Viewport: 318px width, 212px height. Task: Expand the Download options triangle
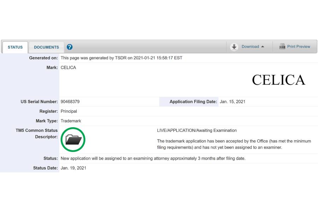tap(263, 47)
